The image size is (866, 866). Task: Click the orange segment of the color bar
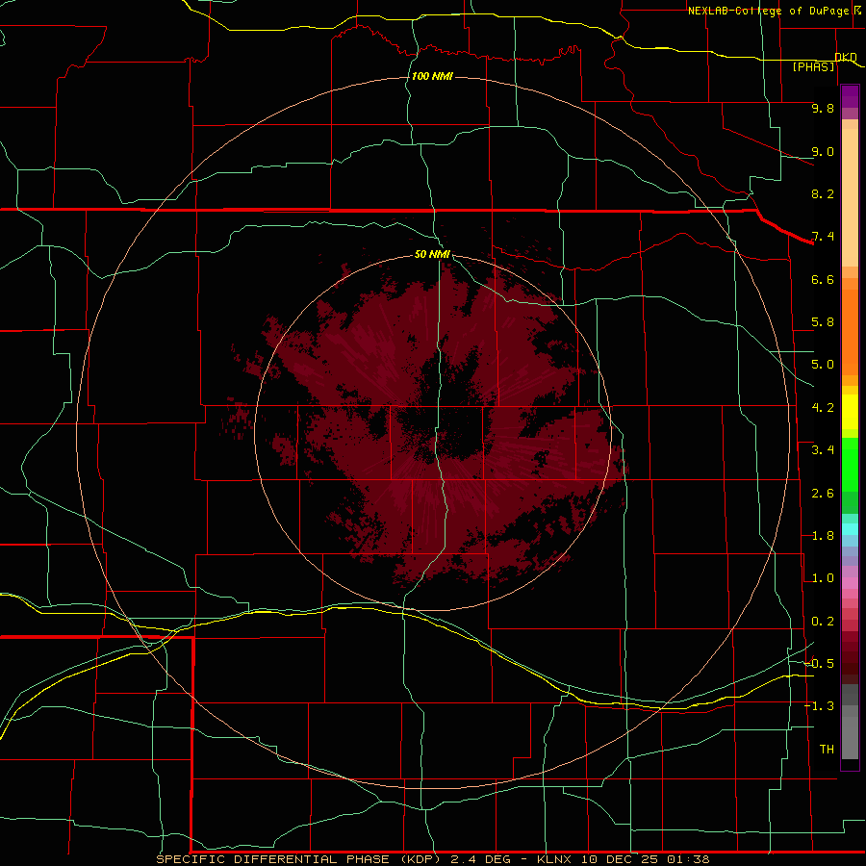[x=850, y=332]
